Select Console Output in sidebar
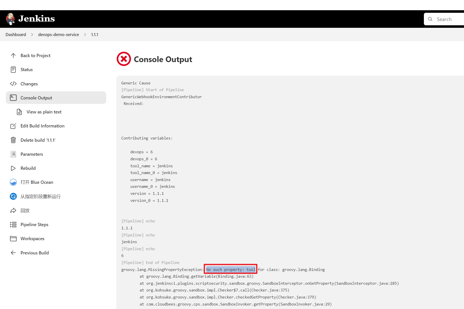464x309 pixels. (x=56, y=98)
